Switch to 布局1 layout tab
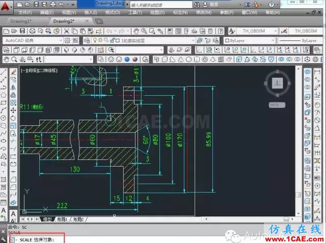The image size is (326, 243). click(x=62, y=219)
